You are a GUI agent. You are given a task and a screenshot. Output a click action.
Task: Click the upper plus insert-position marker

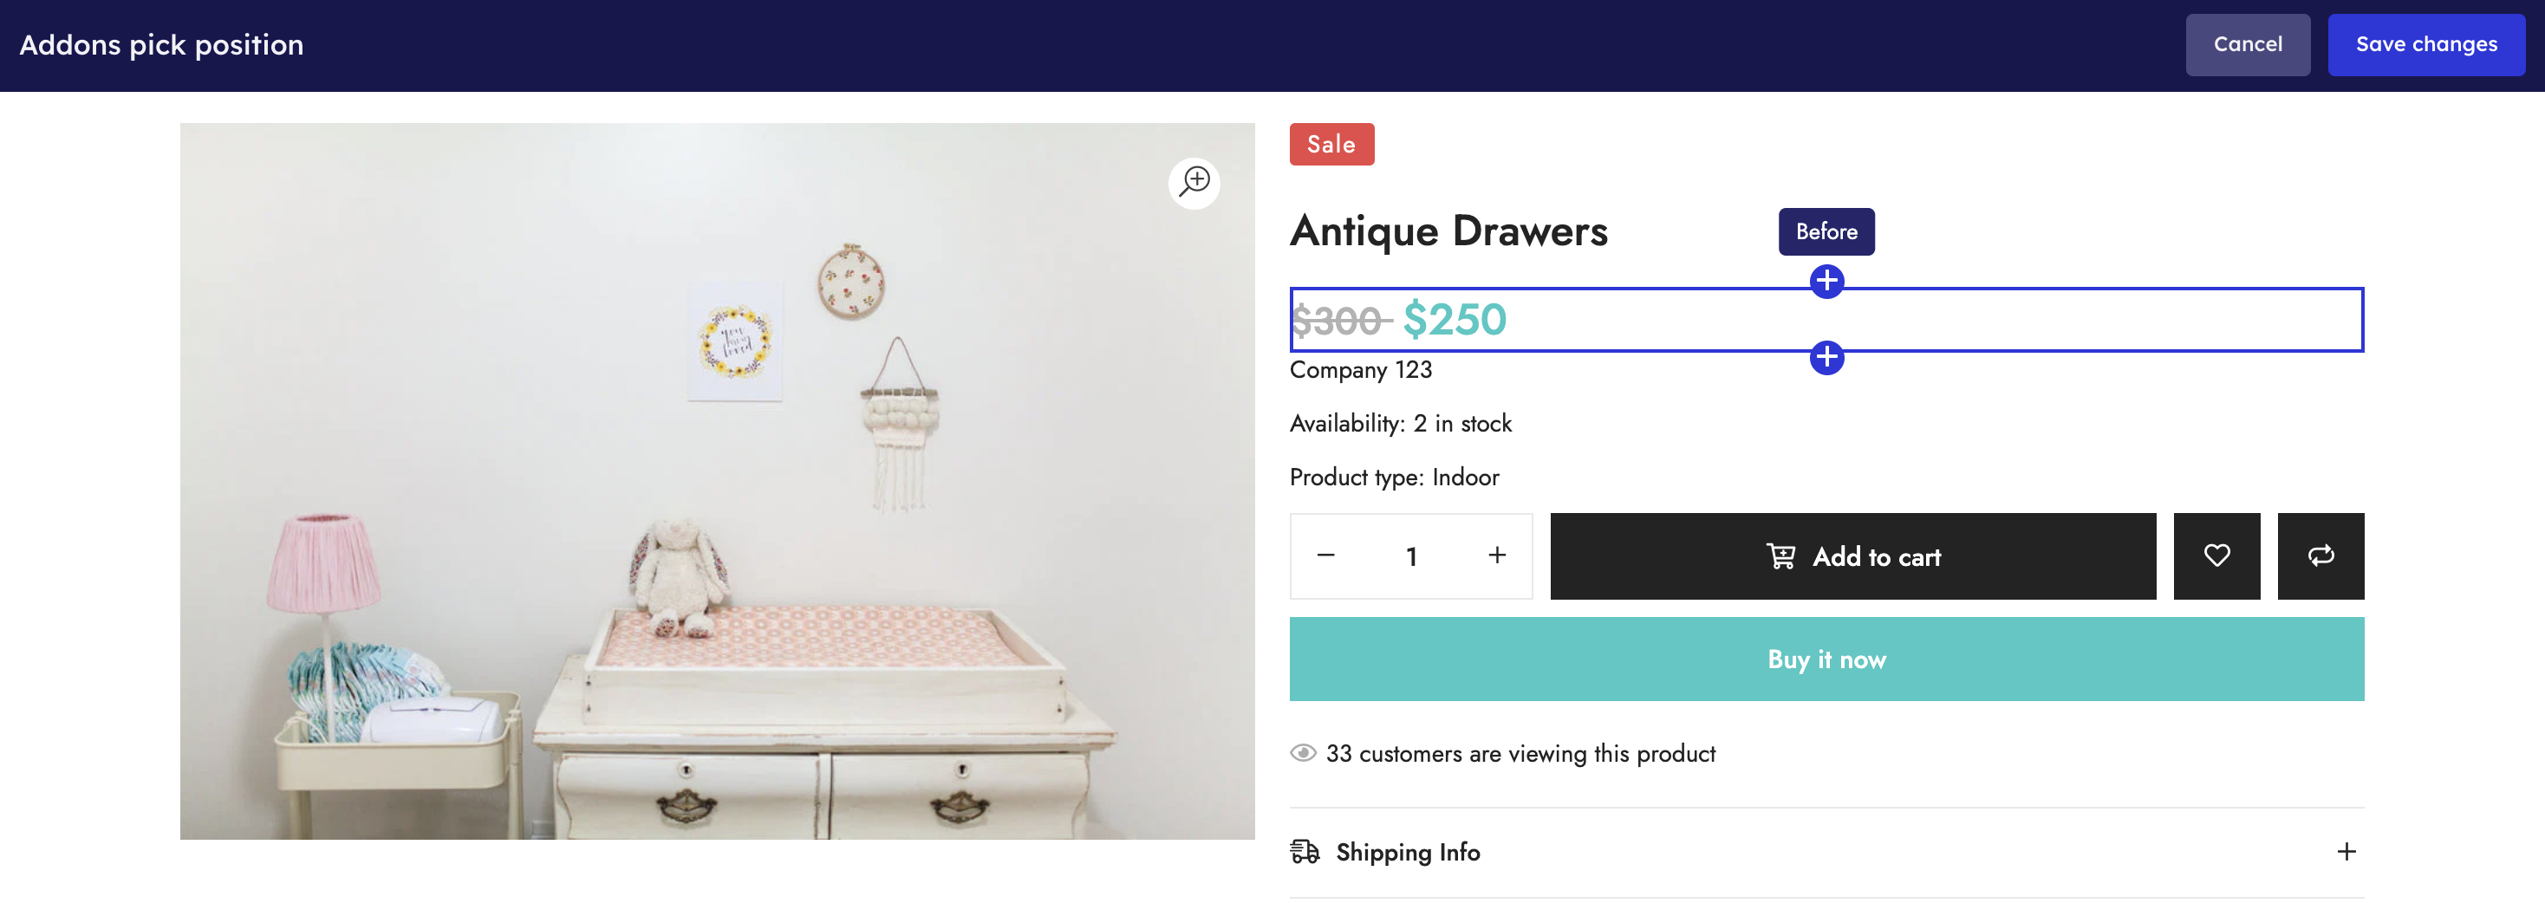(x=1826, y=282)
